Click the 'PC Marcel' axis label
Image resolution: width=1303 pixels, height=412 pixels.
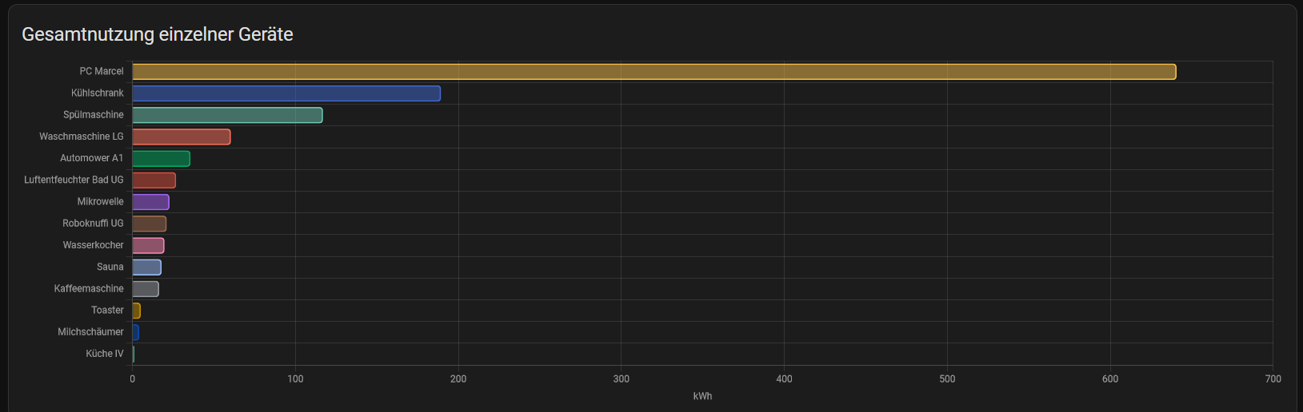102,71
